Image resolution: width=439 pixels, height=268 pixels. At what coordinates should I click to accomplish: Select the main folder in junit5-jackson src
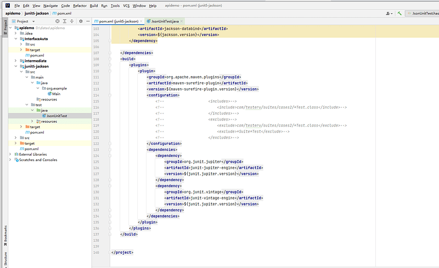[x=39, y=77]
